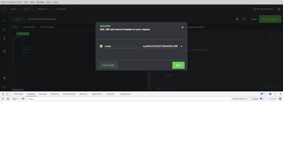Switch to the DevTools Sources tab
Viewport: 283px width, 148px height.
coord(43,94)
